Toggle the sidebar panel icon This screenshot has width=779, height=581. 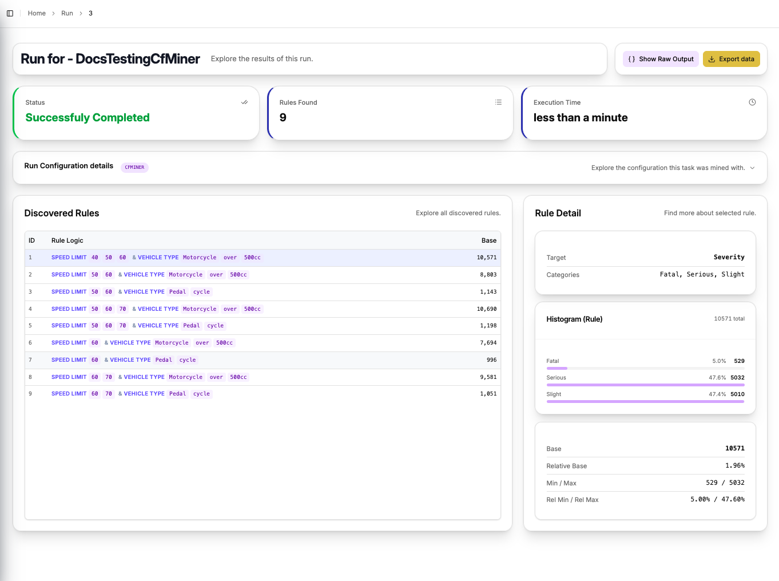(x=10, y=13)
